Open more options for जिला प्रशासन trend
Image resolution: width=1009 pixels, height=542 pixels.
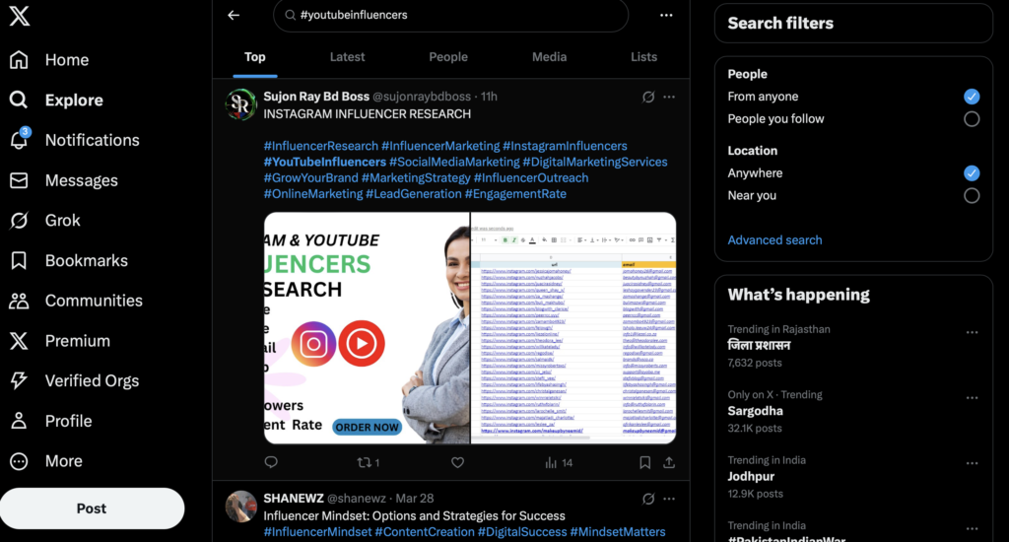coord(972,332)
